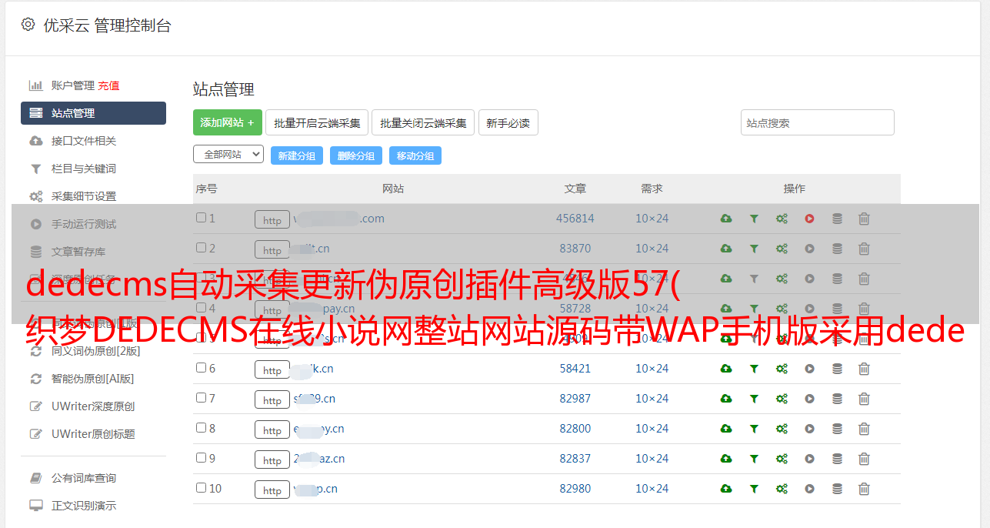Screen dimensions: 990x528
Task: Open cloud upload icon for row 1
Action: click(x=726, y=219)
